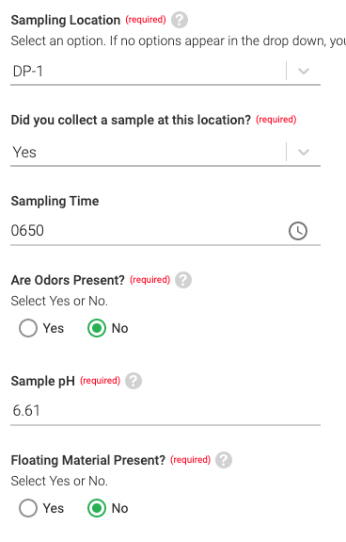The width and height of the screenshot is (346, 542).
Task: Click the Sample pH field showing 6.61
Action: 165,411
